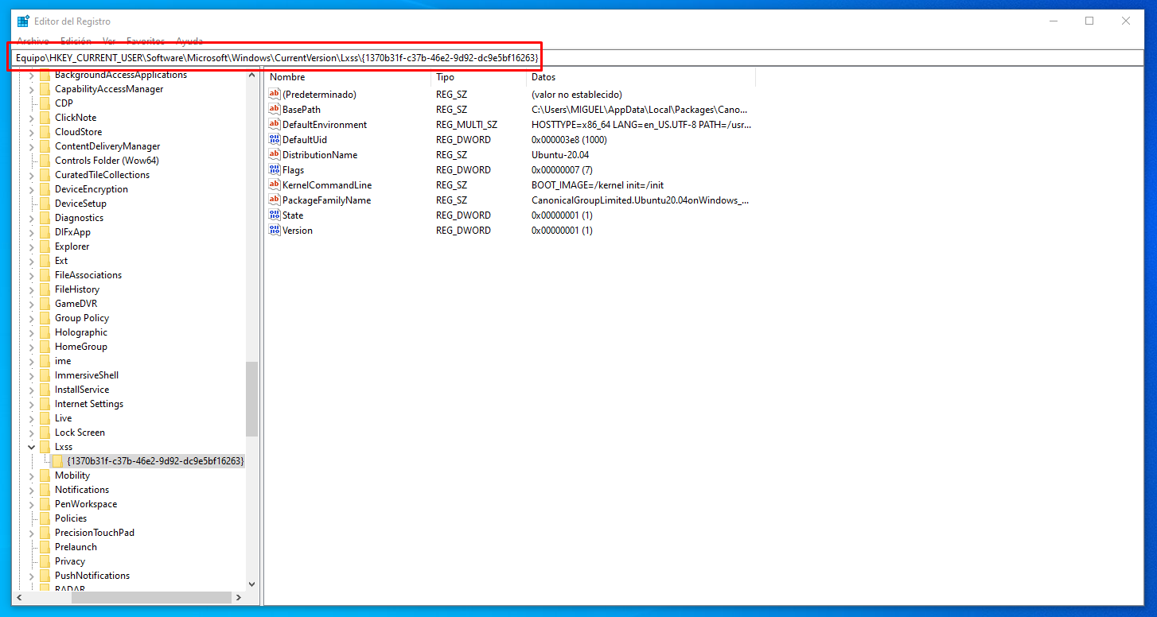Viewport: 1157px width, 617px height.
Task: Click the string icon of the (Predeterminado) value
Action: coord(275,95)
